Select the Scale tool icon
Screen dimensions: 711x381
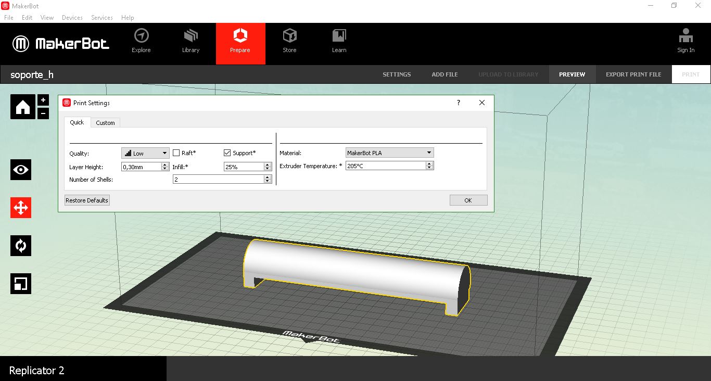pos(21,284)
